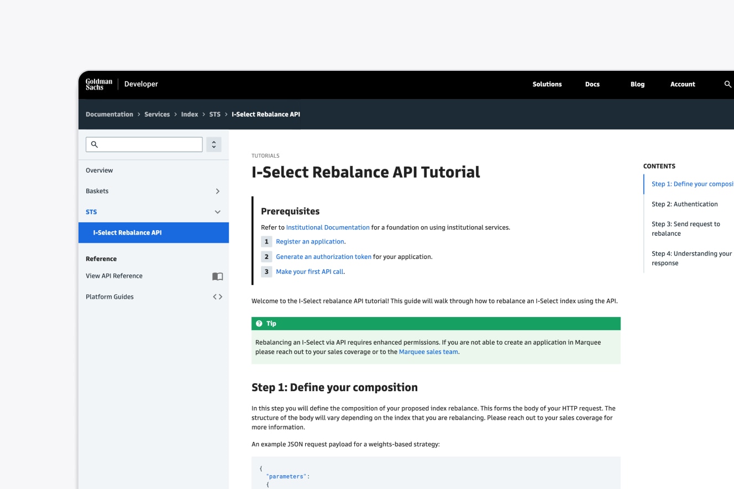Collapse the STS section chevron
This screenshot has width=734, height=489.
[x=218, y=212]
